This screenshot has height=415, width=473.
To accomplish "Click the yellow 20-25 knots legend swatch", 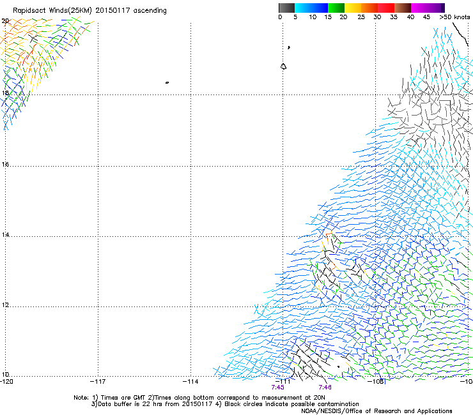I will pos(353,8).
